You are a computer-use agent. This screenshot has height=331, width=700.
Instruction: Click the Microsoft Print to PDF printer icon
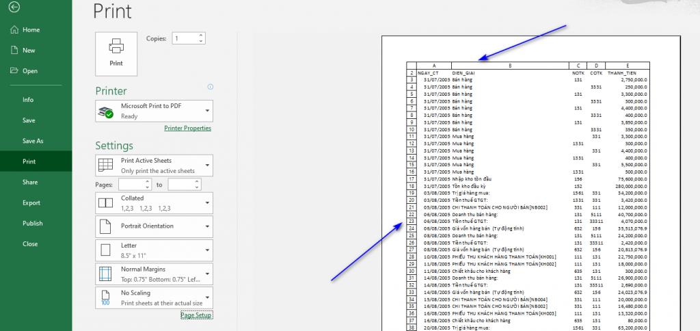coord(106,111)
